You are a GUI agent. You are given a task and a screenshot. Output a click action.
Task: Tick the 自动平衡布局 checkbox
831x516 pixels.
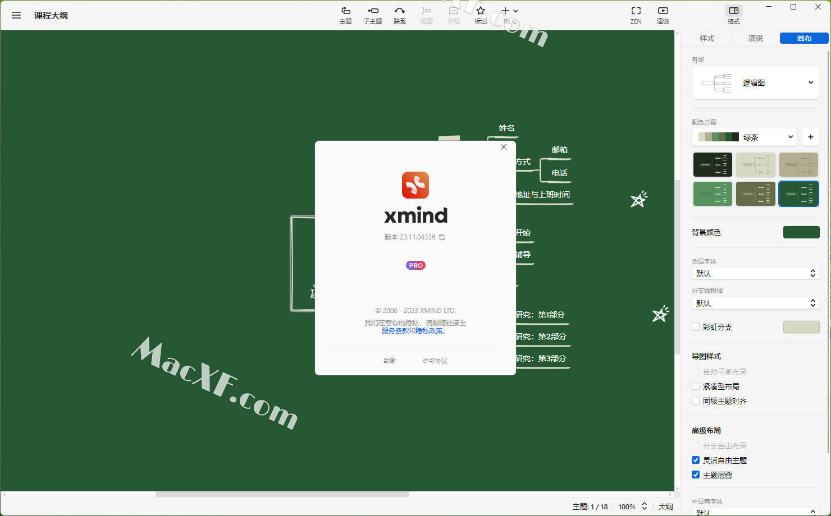pos(696,372)
